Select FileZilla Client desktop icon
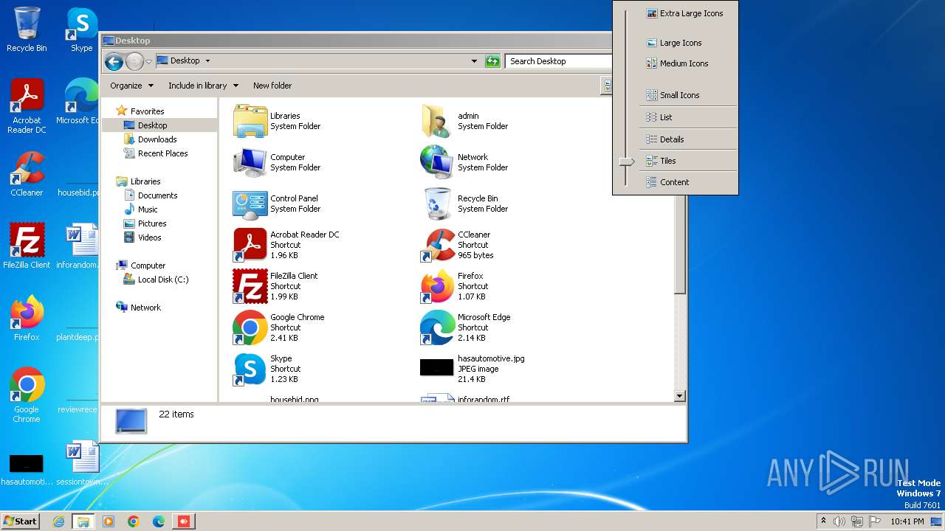945x531 pixels. pyautogui.click(x=27, y=246)
